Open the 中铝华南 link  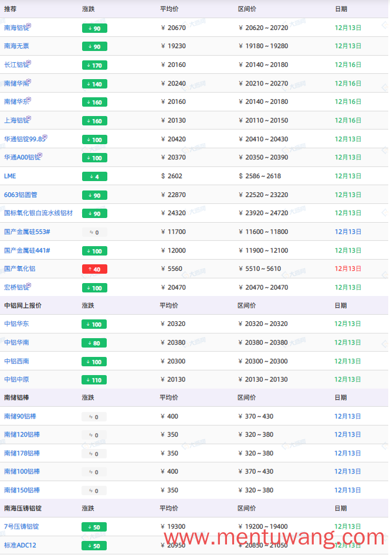[16, 343]
